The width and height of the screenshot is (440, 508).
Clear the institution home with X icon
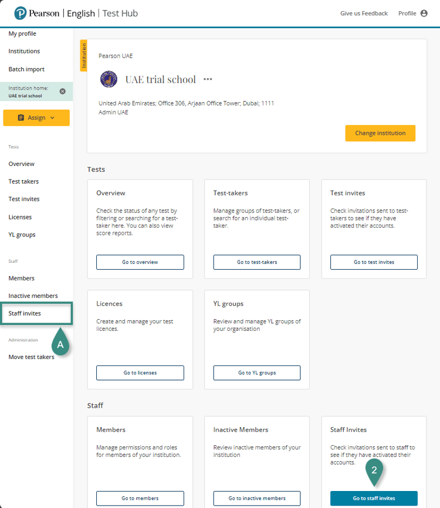[63, 92]
